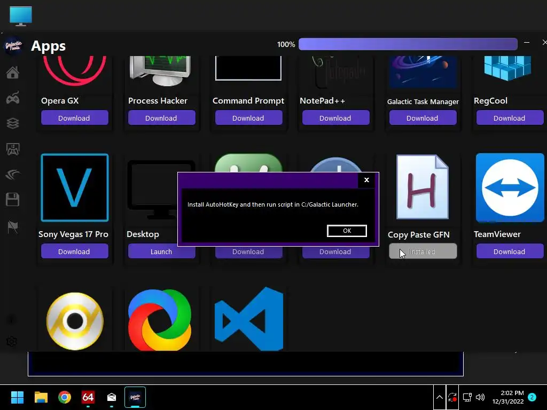Click the Galactic Tools logo
547x410 pixels.
[x=13, y=45]
